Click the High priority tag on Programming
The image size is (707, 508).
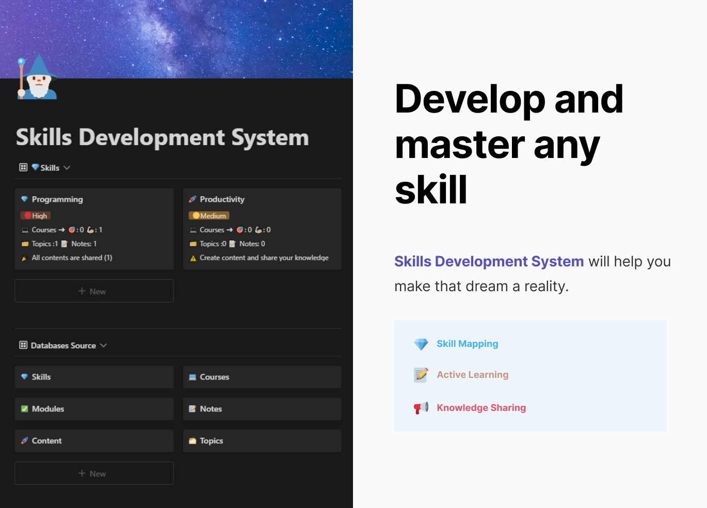35,215
